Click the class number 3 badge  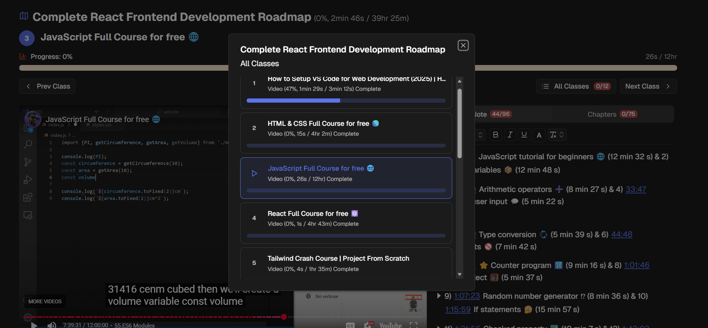click(x=27, y=38)
